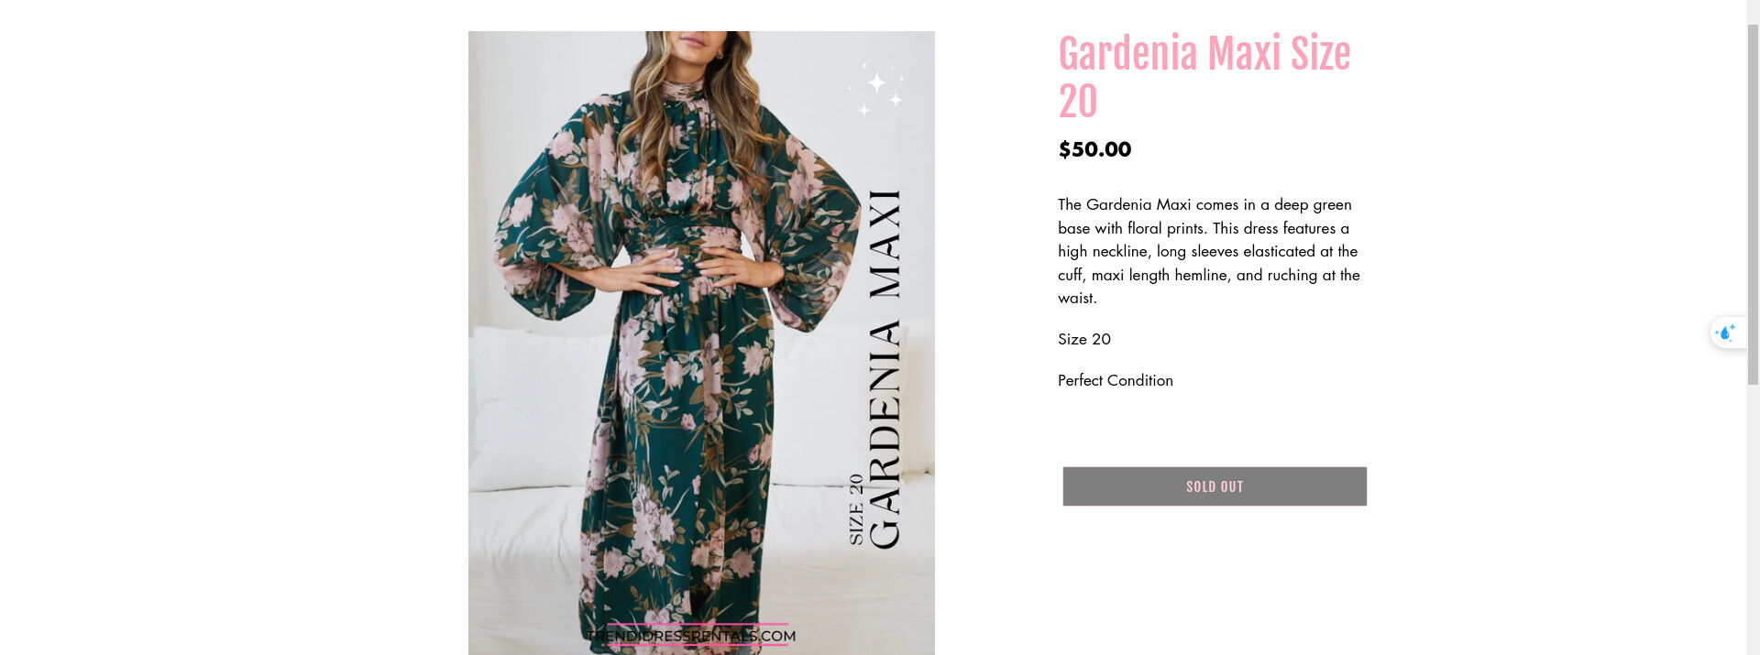Image resolution: width=1760 pixels, height=655 pixels.
Task: Open the blue water-drop sparkle widget
Action: click(1727, 333)
